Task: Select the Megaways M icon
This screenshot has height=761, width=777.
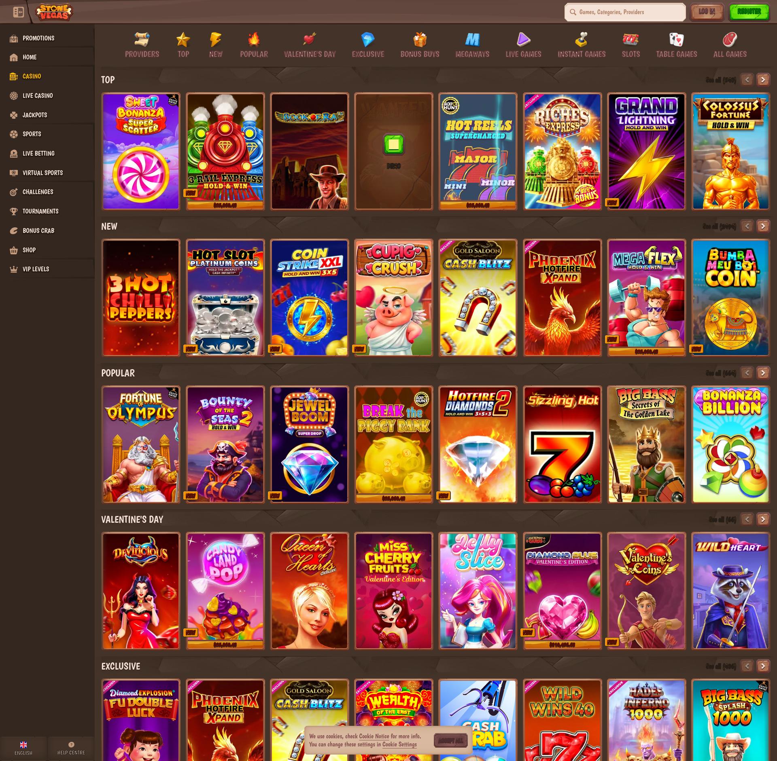Action: point(472,40)
